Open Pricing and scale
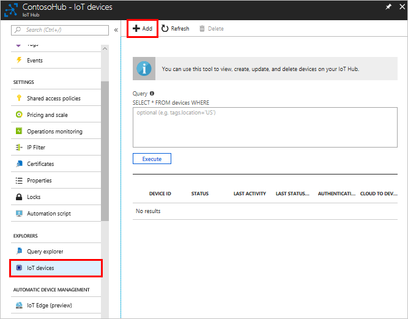 click(x=56, y=114)
